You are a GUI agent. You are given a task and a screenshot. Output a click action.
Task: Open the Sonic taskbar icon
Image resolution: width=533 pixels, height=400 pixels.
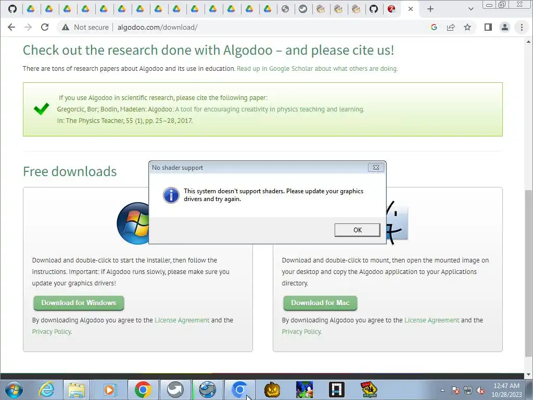coord(304,390)
